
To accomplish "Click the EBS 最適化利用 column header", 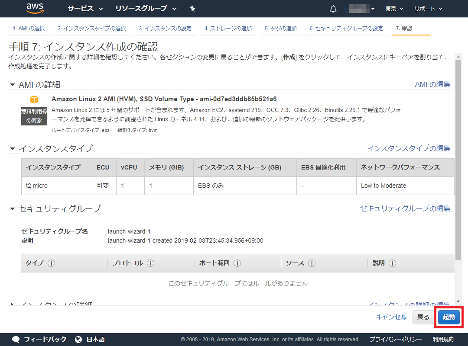I will click(327, 167).
